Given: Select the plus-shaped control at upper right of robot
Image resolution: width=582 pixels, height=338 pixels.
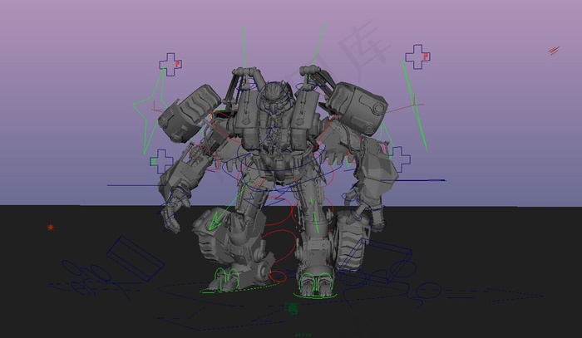Looking at the screenshot, I should coord(418,56).
